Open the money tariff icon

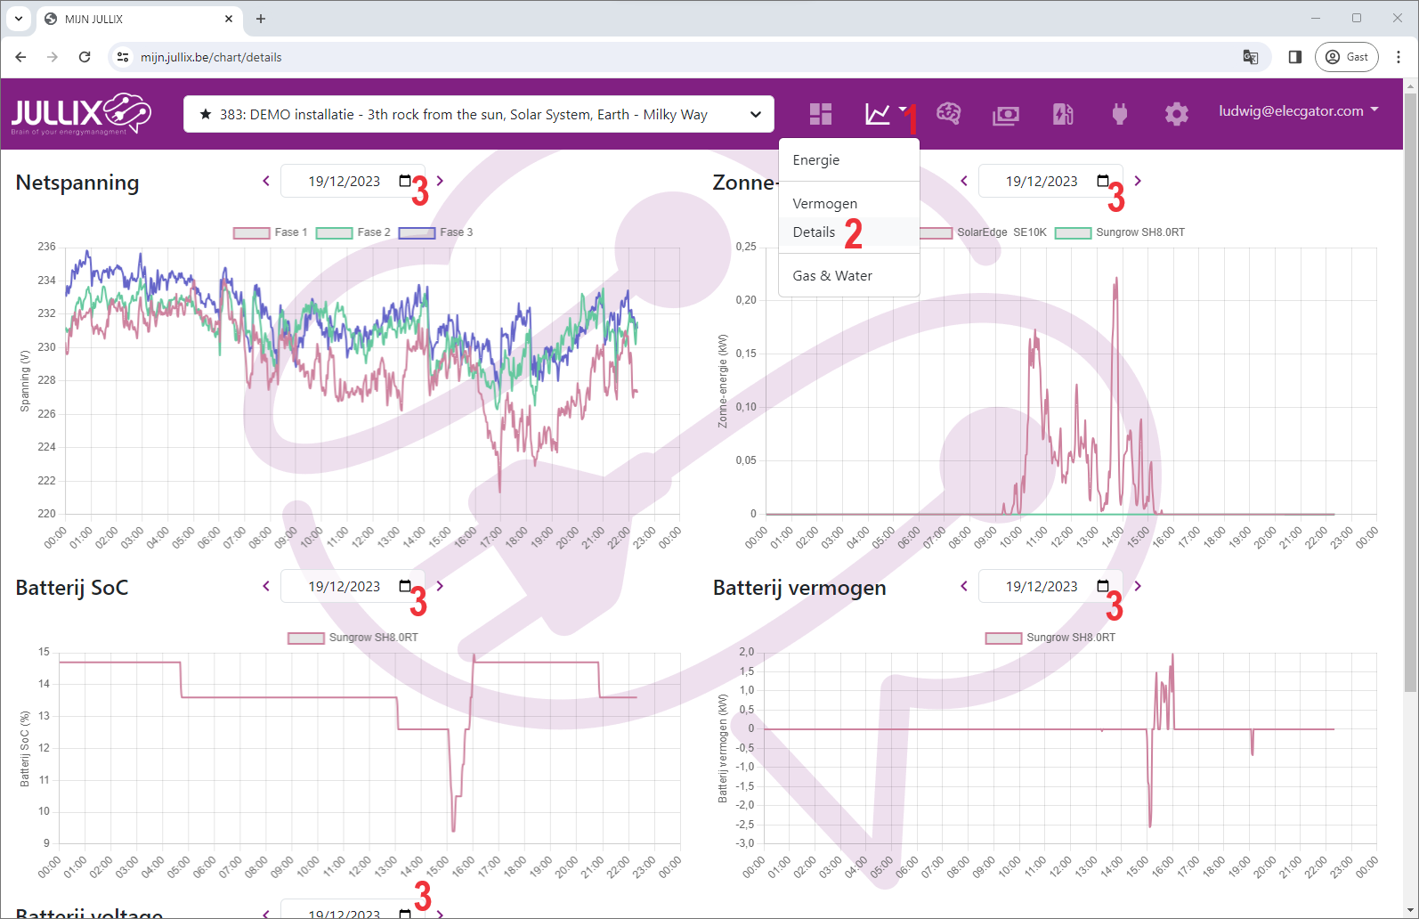click(1006, 115)
